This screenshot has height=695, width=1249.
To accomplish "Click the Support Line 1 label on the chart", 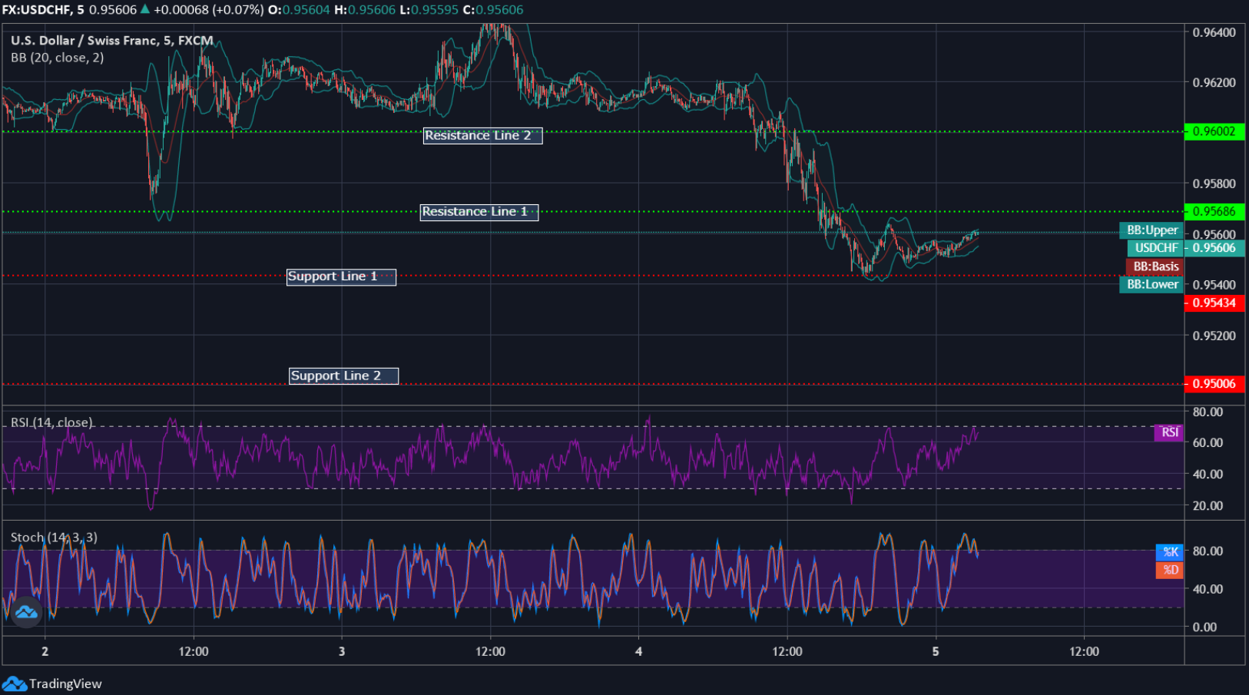I will coord(341,276).
